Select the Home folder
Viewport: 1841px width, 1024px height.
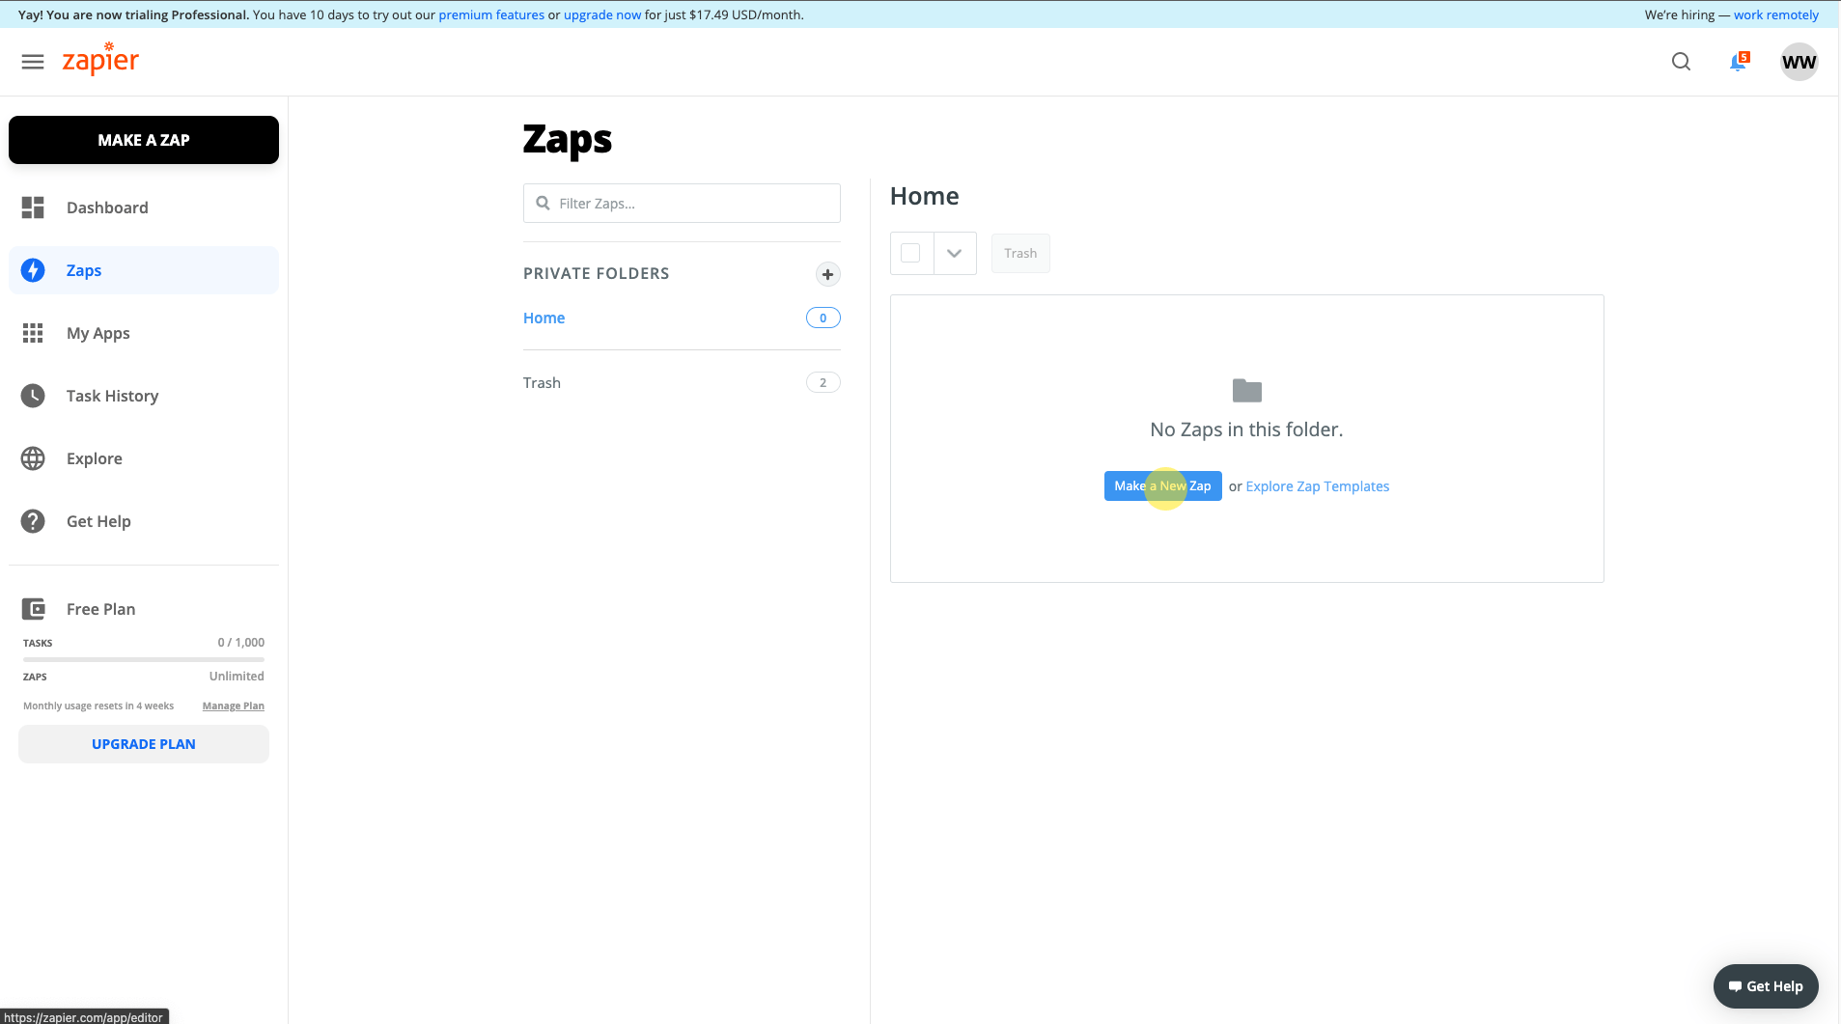tap(544, 318)
